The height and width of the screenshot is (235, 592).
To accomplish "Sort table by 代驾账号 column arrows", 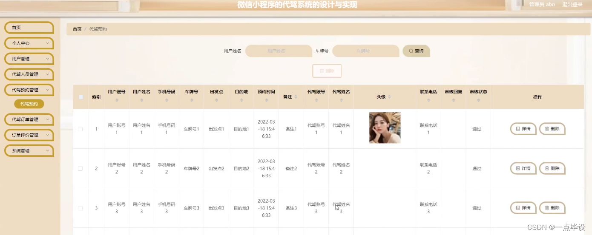I will point(316,100).
